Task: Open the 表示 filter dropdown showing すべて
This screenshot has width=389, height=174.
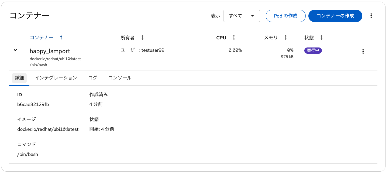Action: pyautogui.click(x=241, y=16)
